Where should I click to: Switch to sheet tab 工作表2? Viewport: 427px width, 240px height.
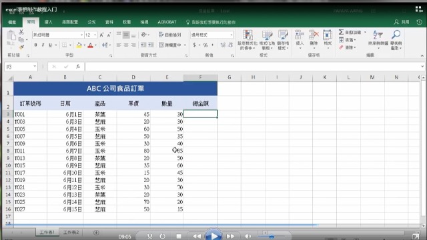coord(71,233)
